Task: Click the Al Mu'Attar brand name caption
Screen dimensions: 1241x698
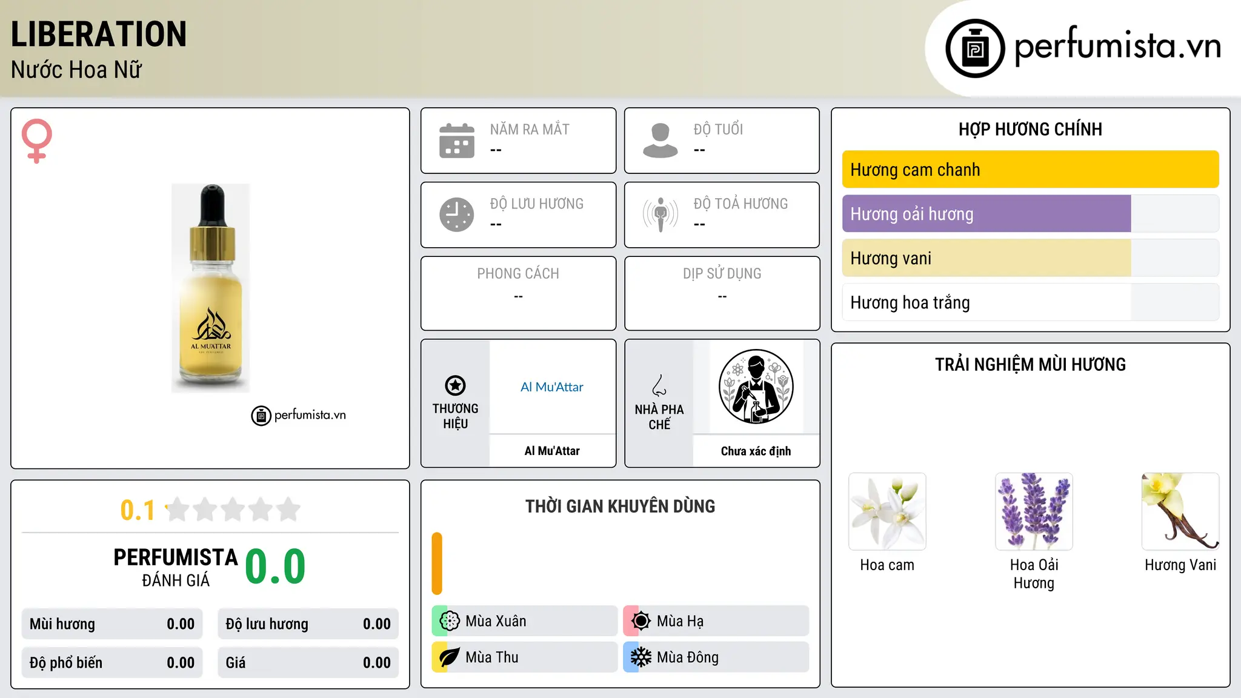Action: click(552, 451)
